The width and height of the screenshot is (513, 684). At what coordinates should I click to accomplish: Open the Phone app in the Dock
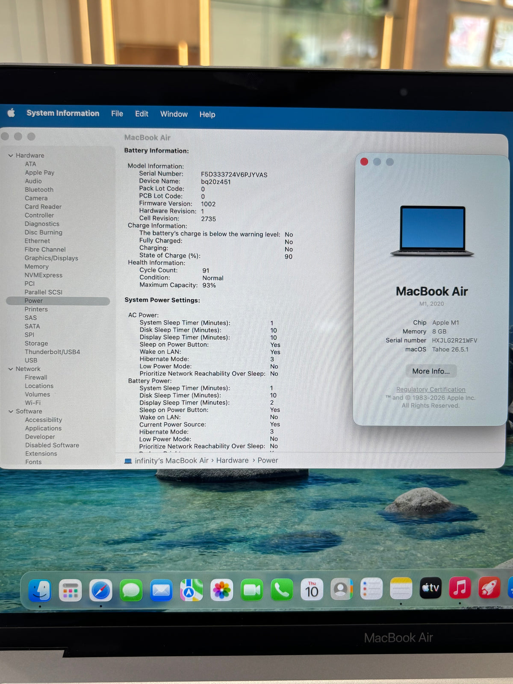click(x=282, y=590)
